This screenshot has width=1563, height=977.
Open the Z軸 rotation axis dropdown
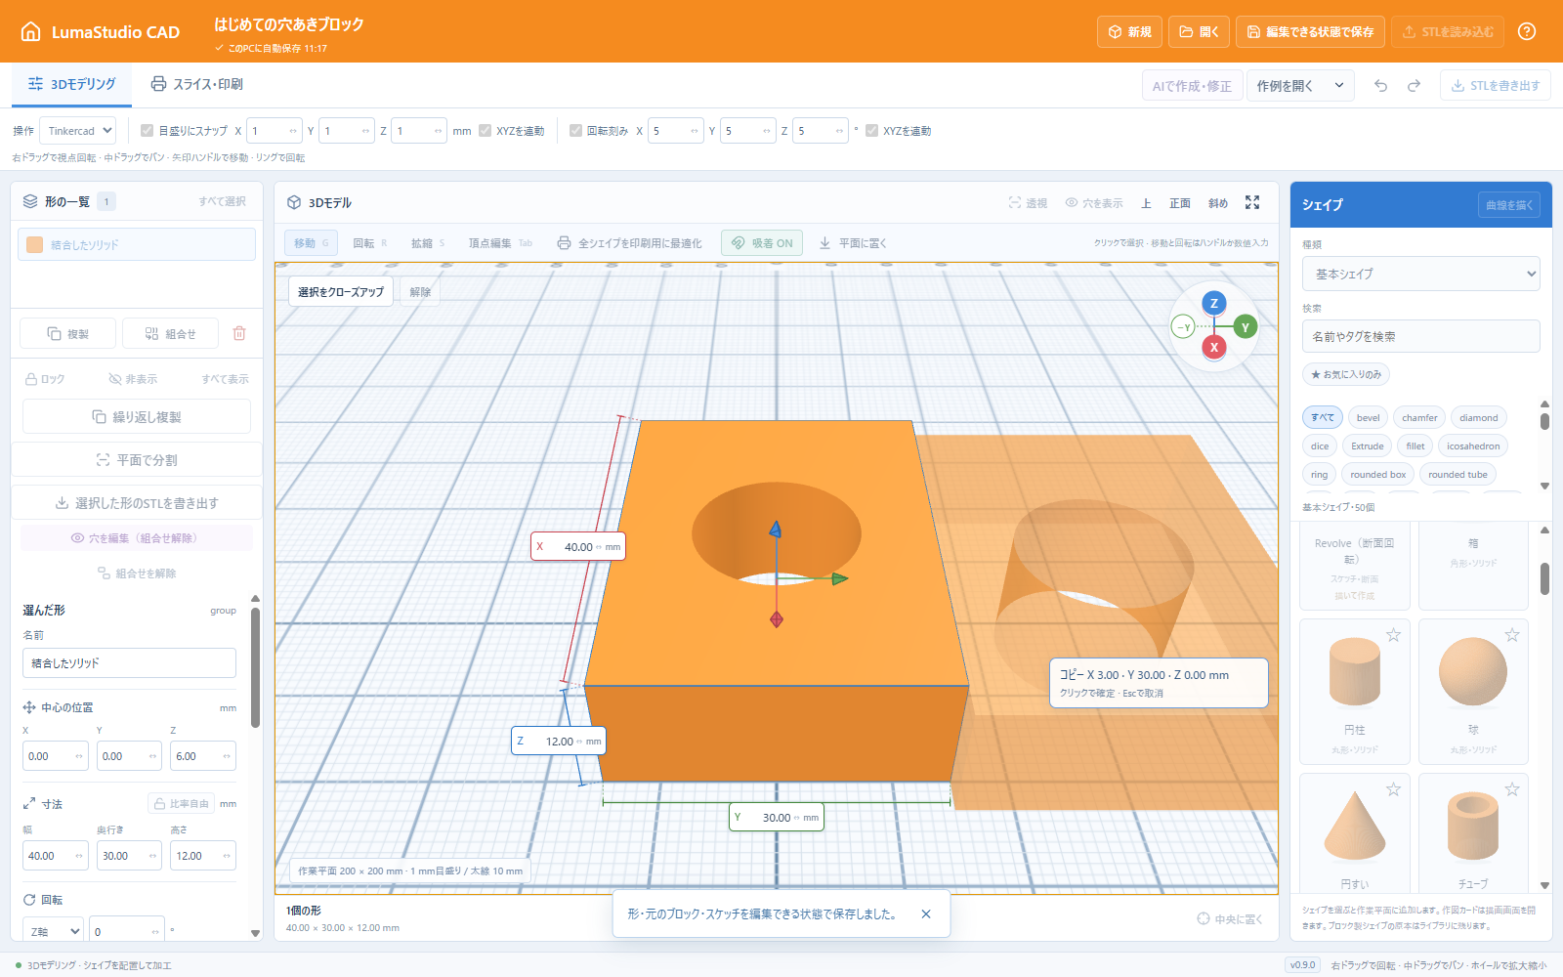click(x=54, y=931)
